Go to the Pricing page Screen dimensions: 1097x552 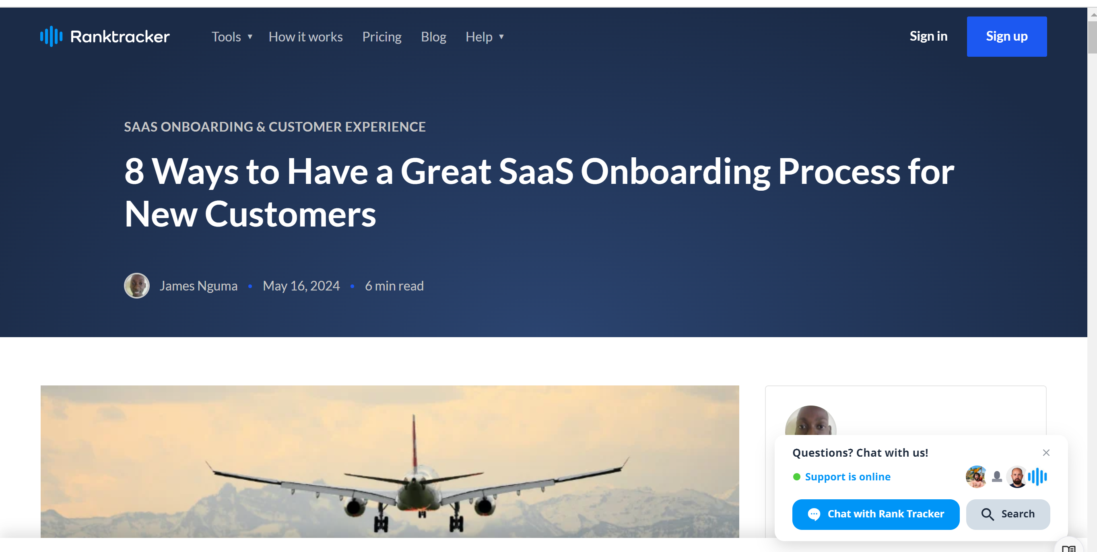pos(381,37)
